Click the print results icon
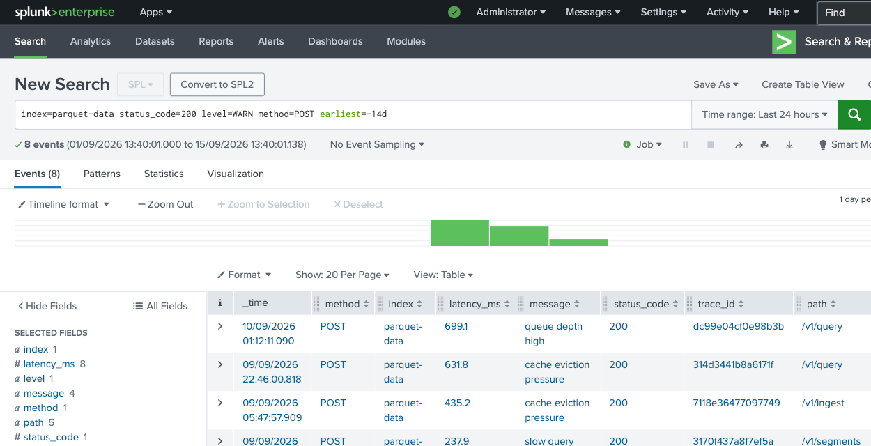The height and width of the screenshot is (446, 871). point(764,145)
